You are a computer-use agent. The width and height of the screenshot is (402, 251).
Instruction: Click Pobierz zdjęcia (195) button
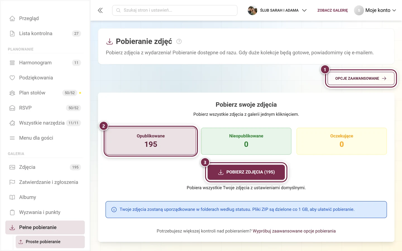pyautogui.click(x=246, y=172)
